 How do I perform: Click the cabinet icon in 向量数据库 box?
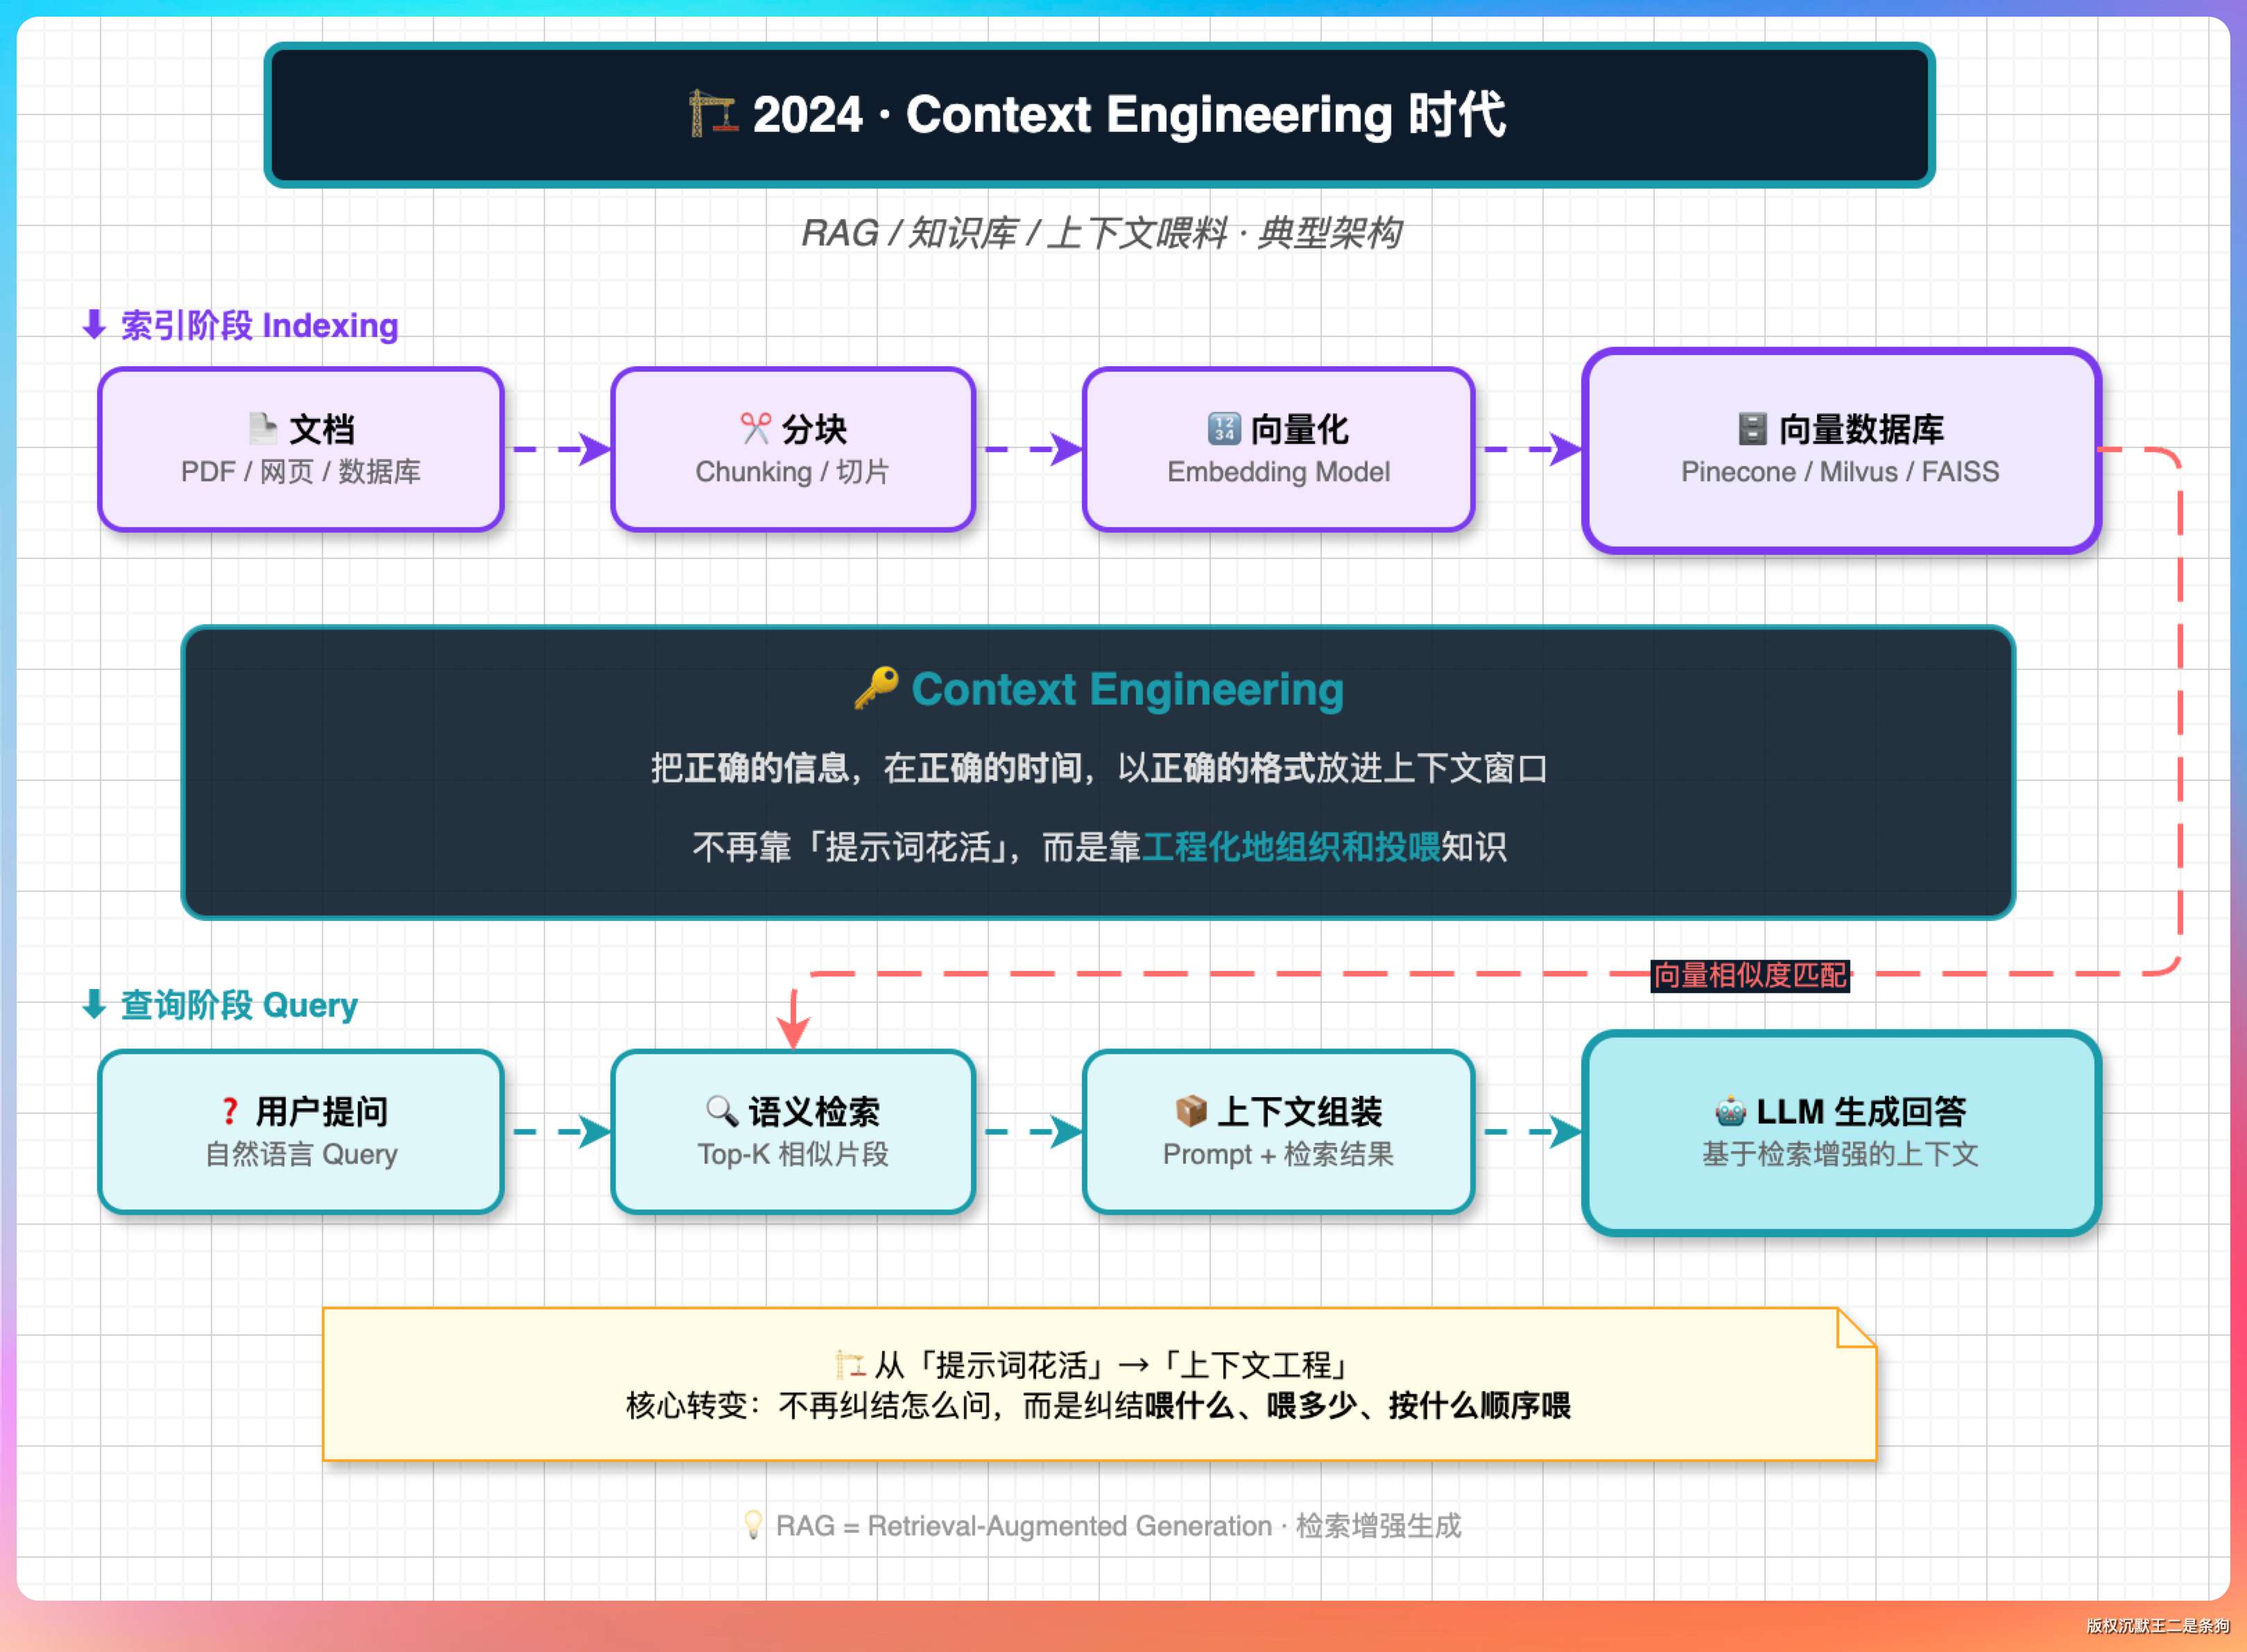[1752, 428]
